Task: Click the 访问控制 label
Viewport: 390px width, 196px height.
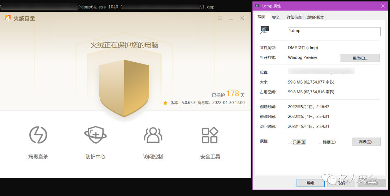Action: click(153, 157)
